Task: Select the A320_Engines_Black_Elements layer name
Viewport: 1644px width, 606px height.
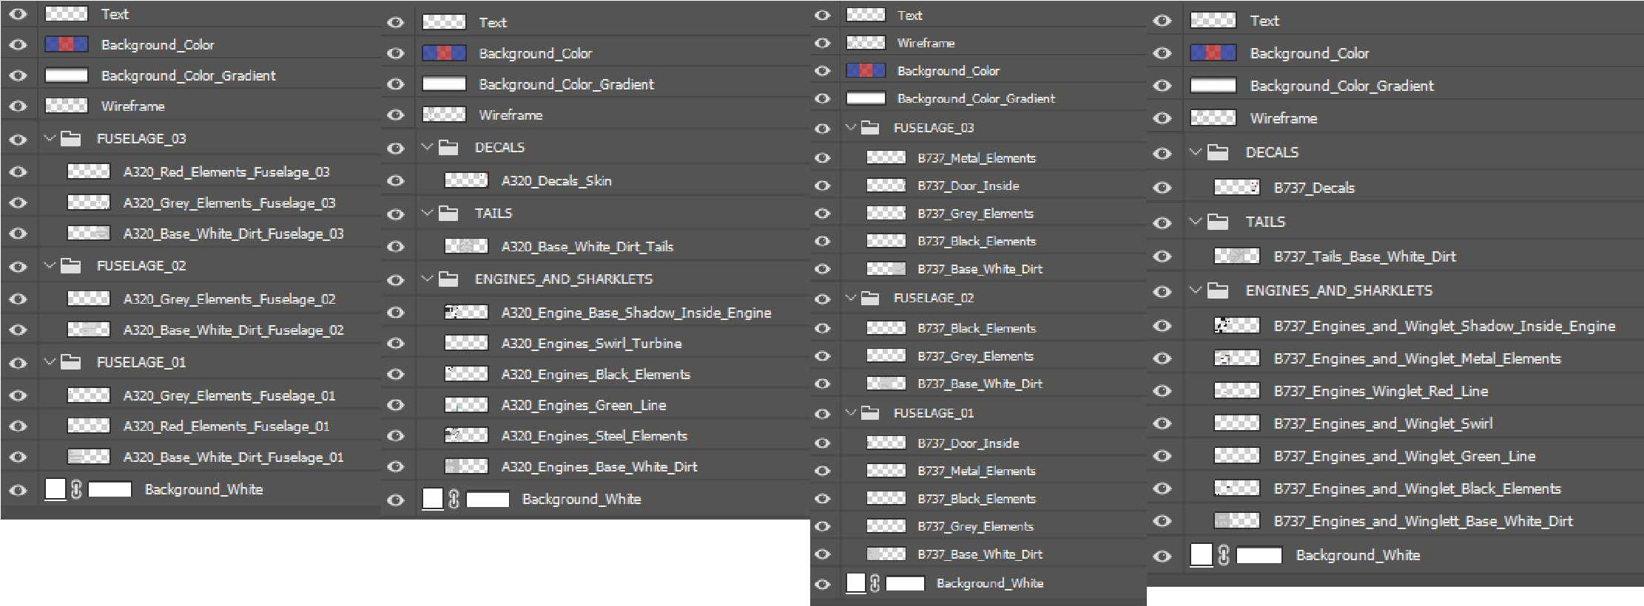Action: (x=596, y=375)
